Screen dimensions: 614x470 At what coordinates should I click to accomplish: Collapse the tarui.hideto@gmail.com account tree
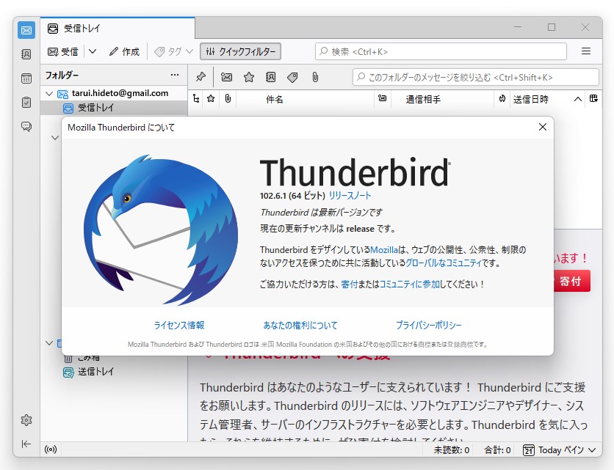pyautogui.click(x=50, y=94)
